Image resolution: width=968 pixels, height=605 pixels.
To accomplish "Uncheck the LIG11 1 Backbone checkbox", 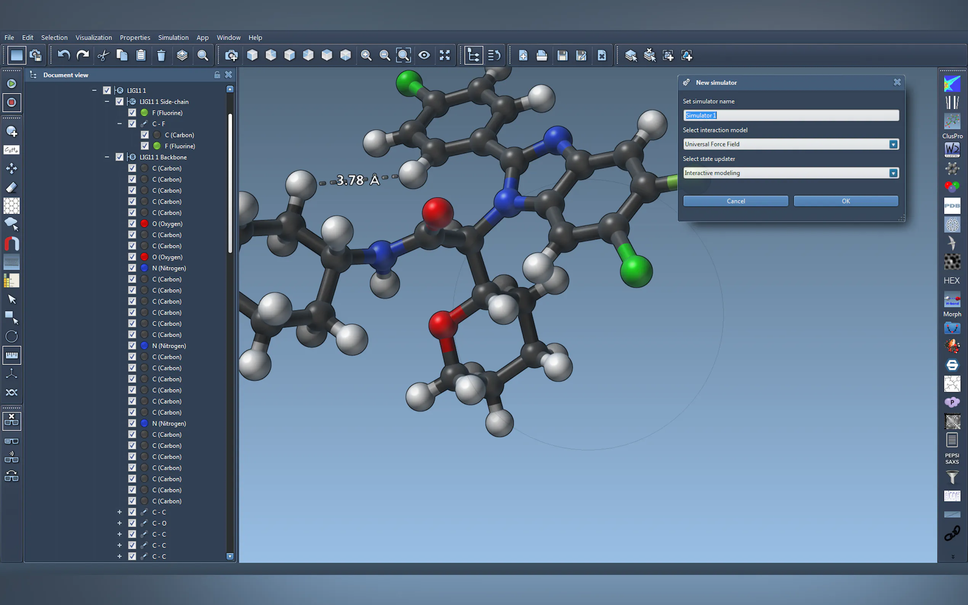I will (119, 157).
